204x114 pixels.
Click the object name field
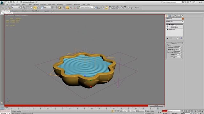point(174,19)
